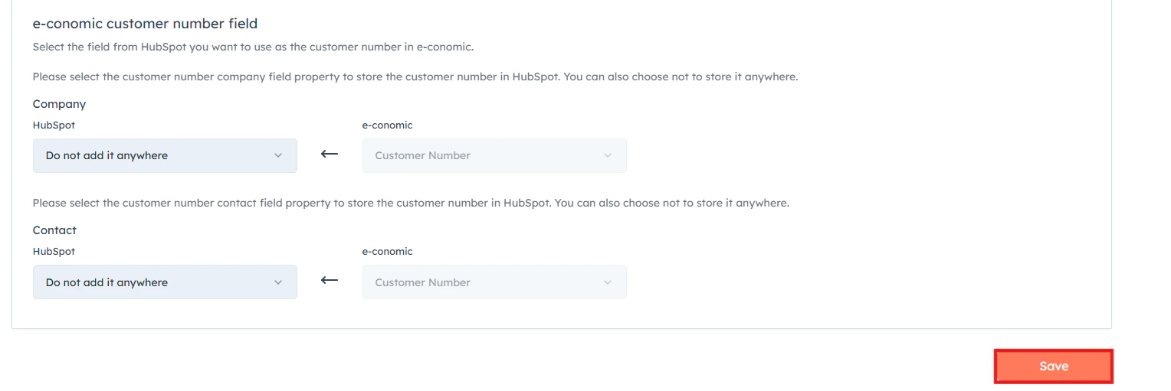Viewport: 1171px width, 391px height.
Task: Click the e-conomic label in Contact row
Action: click(387, 252)
